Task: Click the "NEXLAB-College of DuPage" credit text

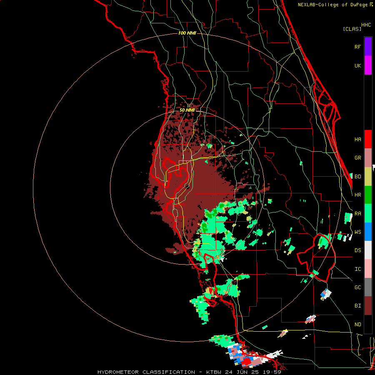Action: 332,5
